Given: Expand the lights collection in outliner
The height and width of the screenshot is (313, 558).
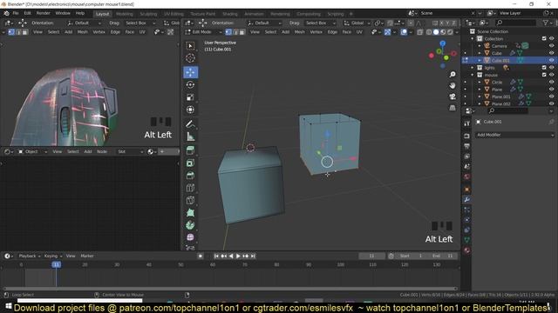Looking at the screenshot, I should pyautogui.click(x=473, y=68).
